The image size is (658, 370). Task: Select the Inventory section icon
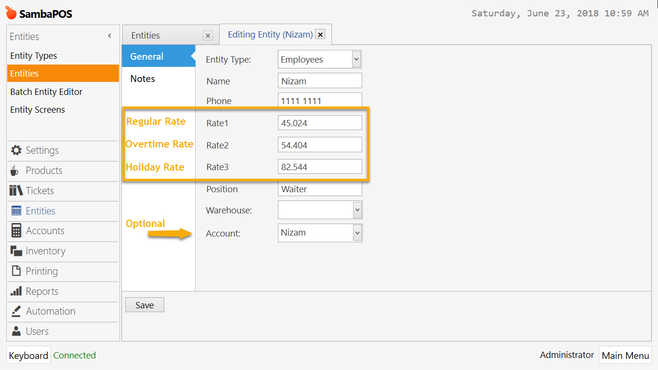coord(17,251)
